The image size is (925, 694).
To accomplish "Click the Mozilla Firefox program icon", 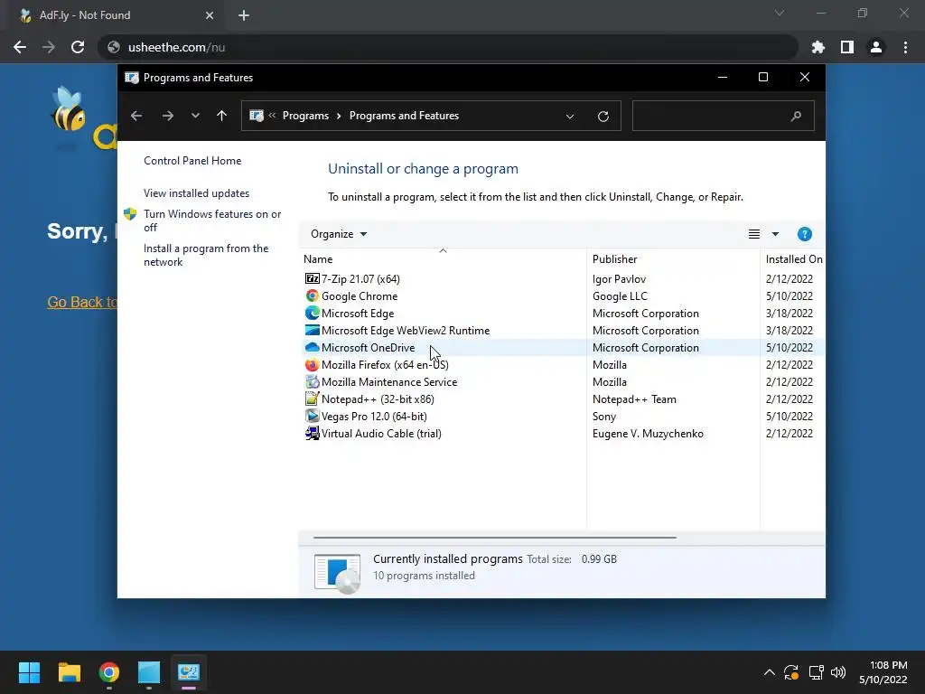I will coord(312,365).
